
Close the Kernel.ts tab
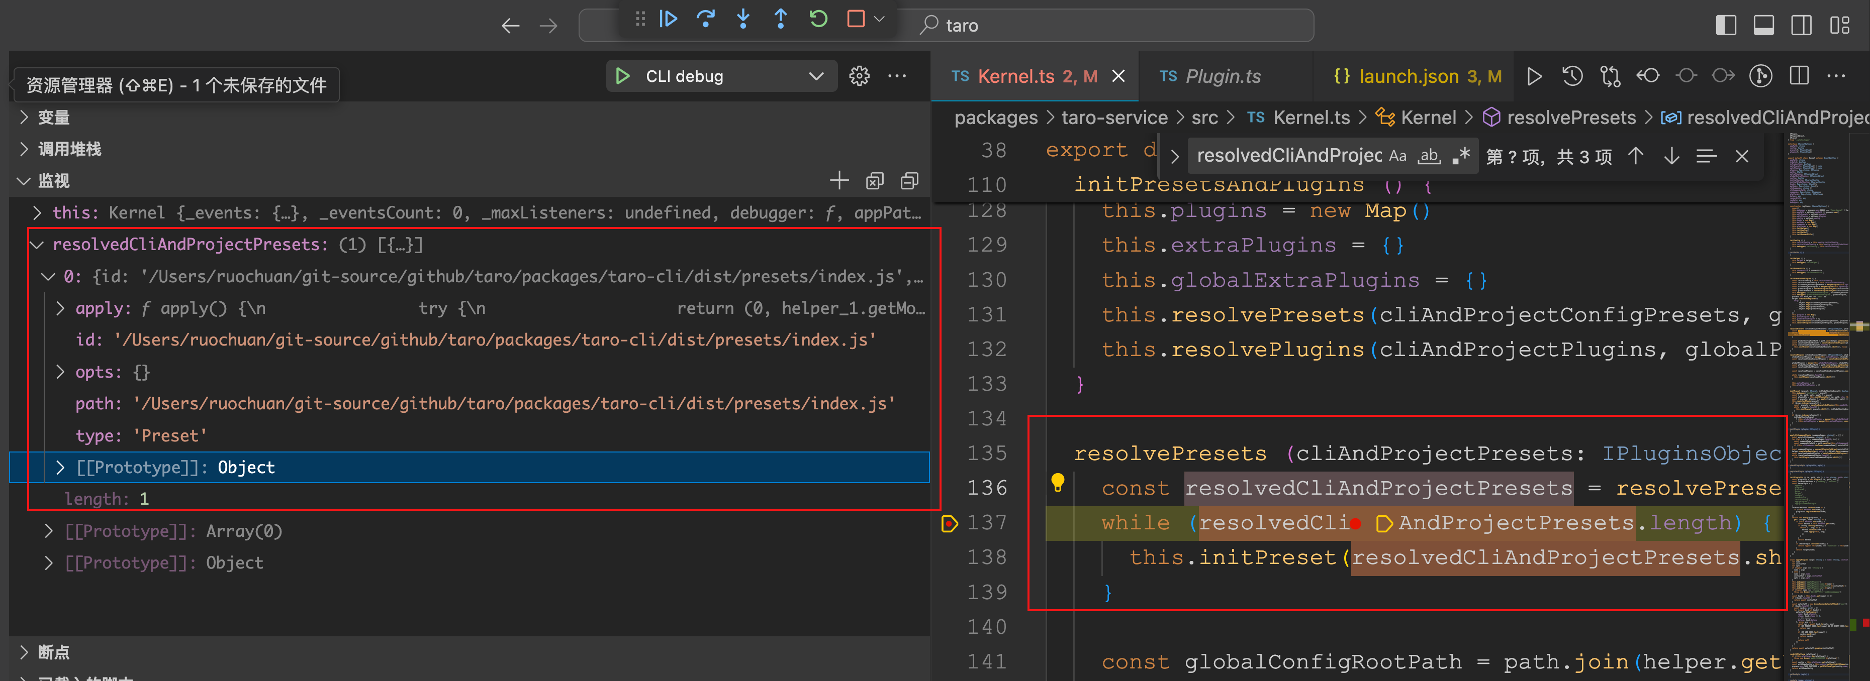coord(1118,76)
